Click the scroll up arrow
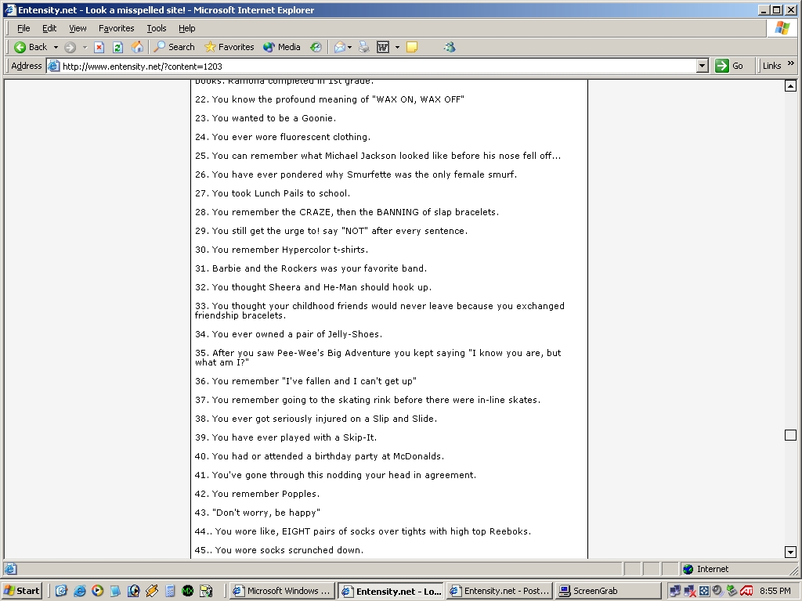 tap(790, 86)
